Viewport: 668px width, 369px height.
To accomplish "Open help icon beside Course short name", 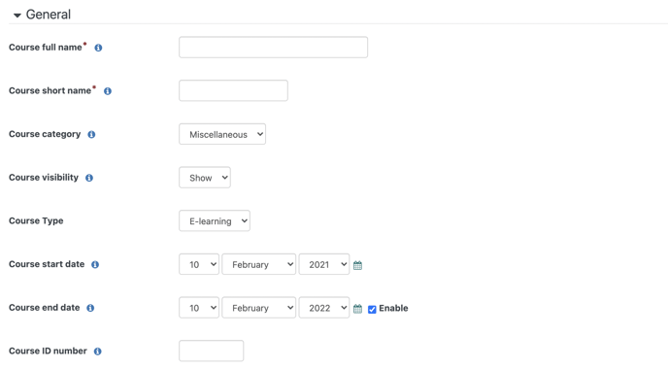I will pos(108,91).
